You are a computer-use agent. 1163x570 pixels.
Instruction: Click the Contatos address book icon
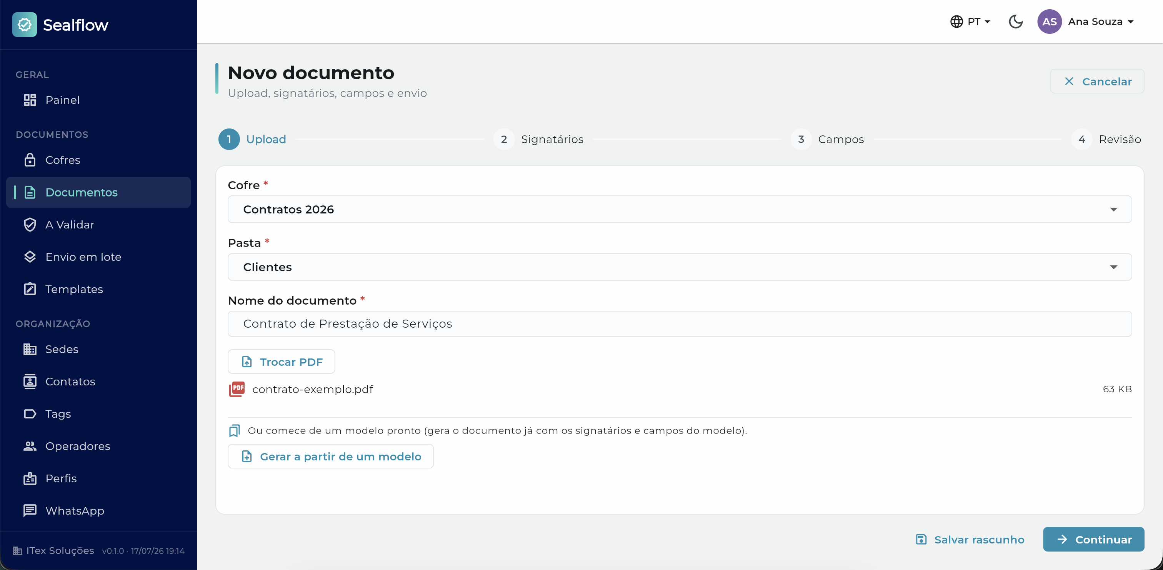click(30, 382)
